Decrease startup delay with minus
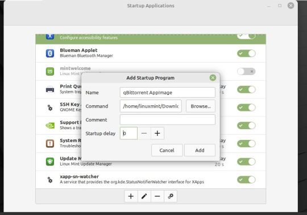 tap(144, 133)
